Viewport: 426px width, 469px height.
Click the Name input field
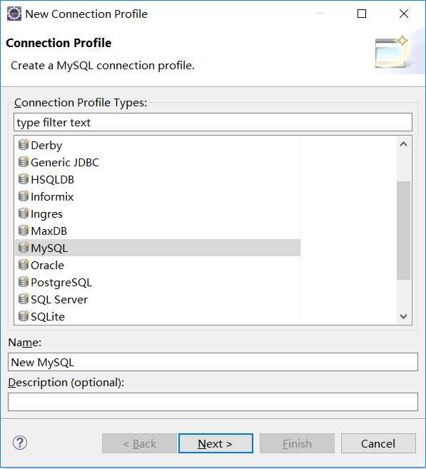pyautogui.click(x=213, y=362)
